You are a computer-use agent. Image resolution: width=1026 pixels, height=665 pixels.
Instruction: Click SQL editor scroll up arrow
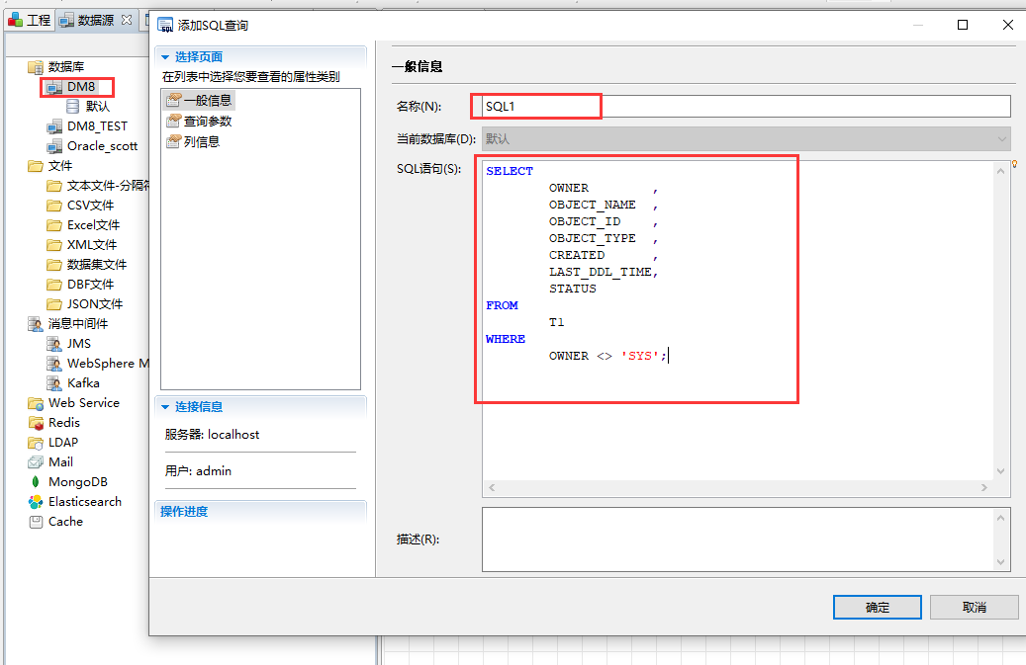tap(1000, 171)
